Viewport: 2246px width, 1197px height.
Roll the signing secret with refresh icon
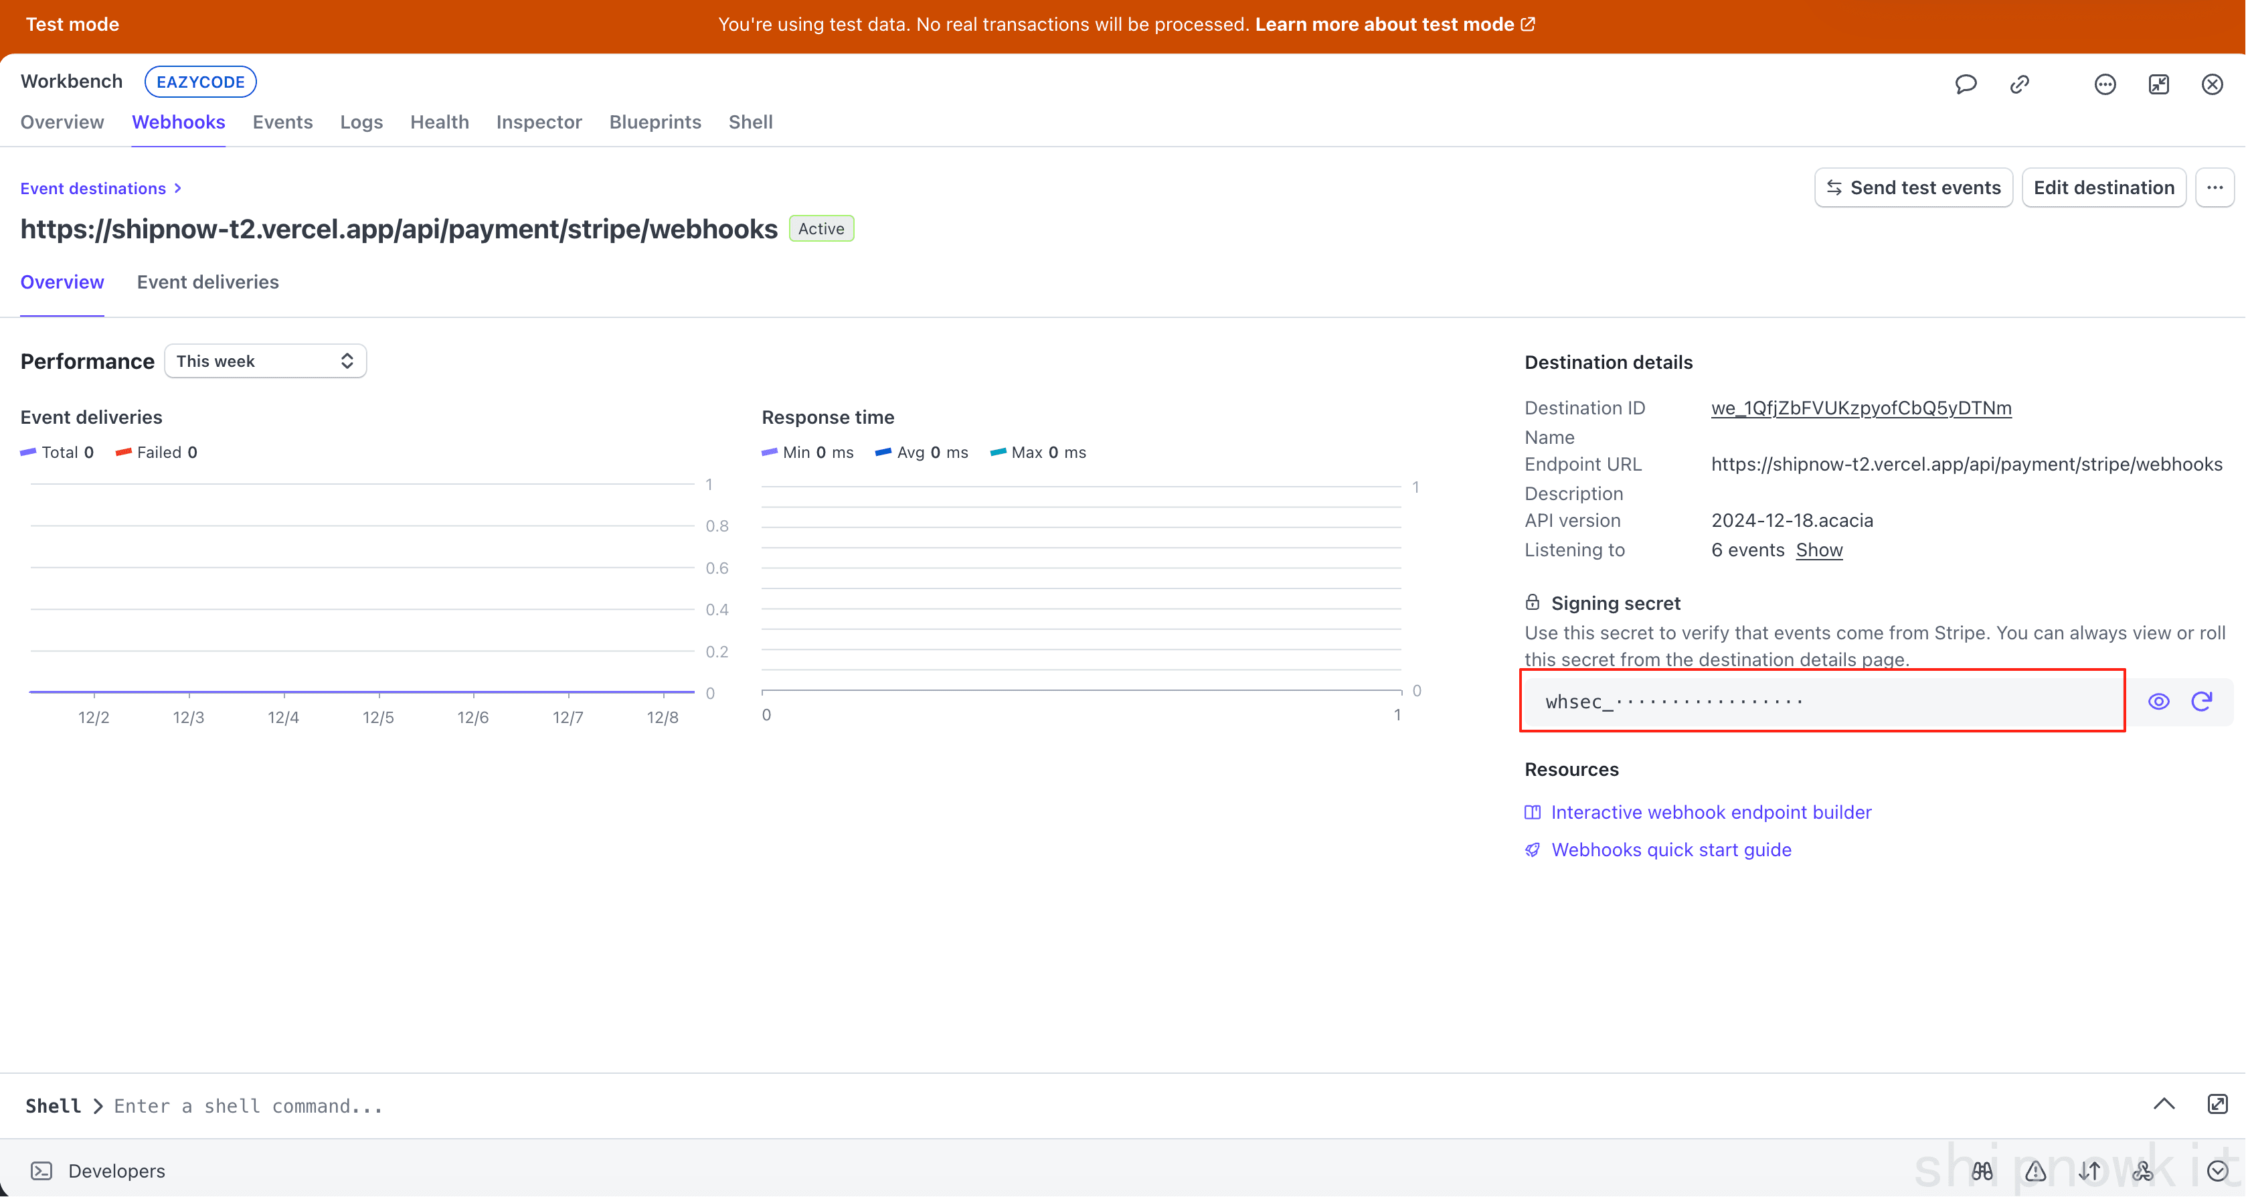pyautogui.click(x=2202, y=702)
